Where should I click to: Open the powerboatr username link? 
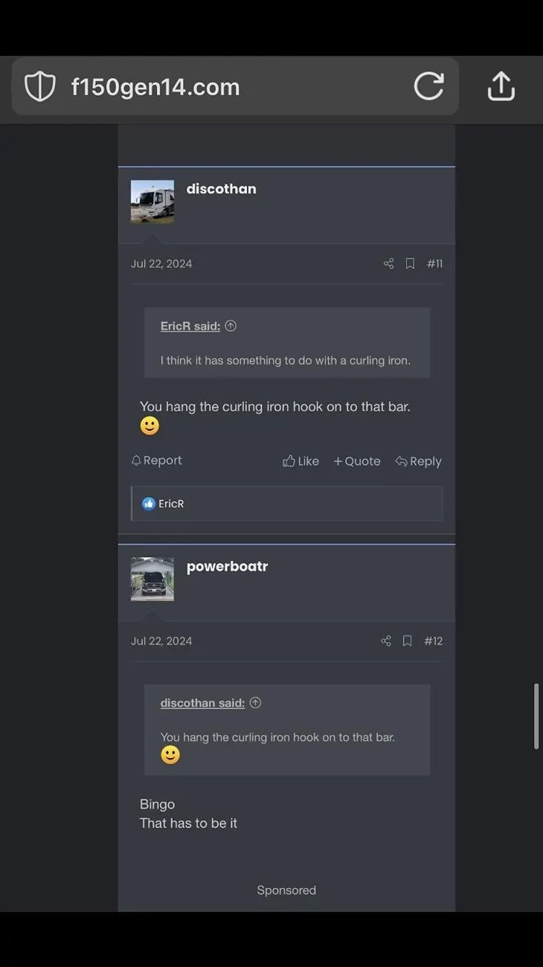tap(227, 566)
